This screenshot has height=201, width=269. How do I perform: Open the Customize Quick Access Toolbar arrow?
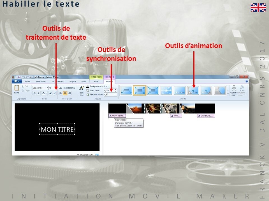coord(31,77)
